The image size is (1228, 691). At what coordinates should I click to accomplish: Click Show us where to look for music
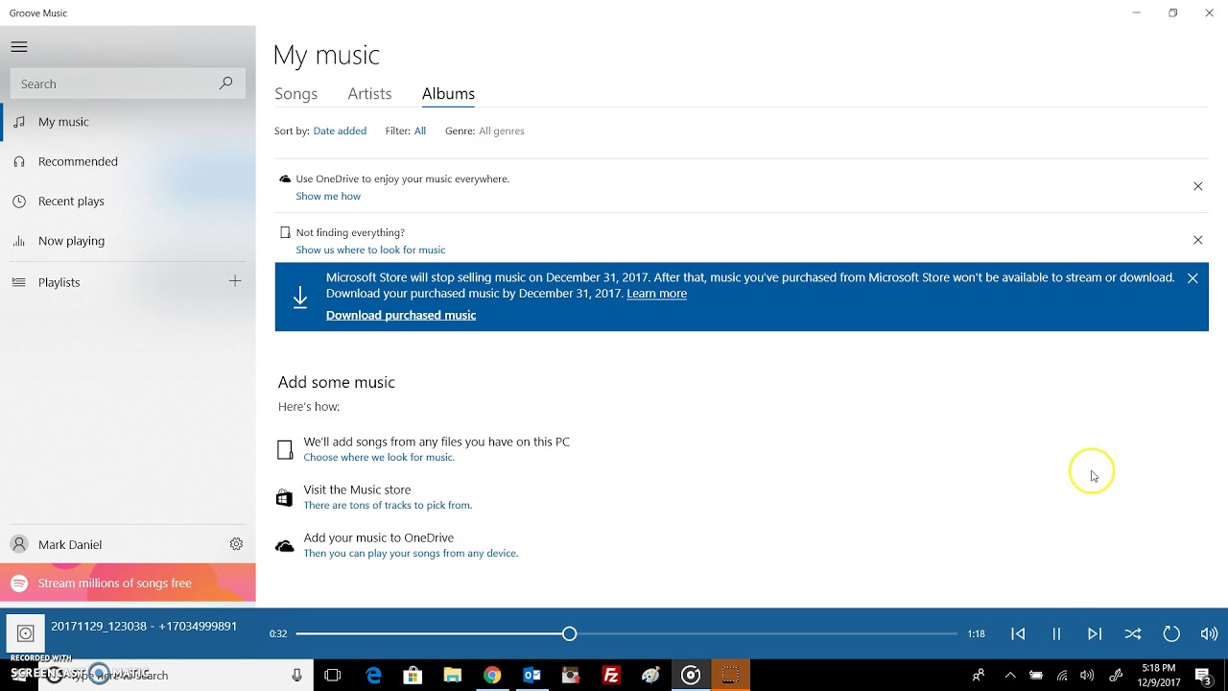(x=370, y=250)
